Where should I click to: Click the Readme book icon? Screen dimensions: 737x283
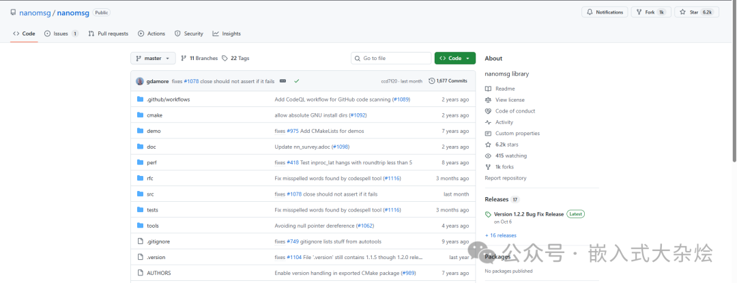[488, 89]
